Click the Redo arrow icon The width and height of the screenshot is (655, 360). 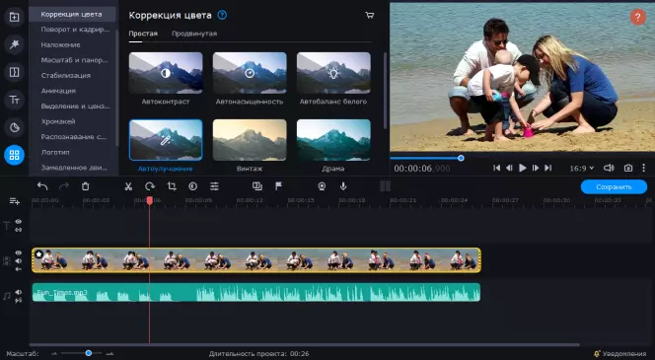coord(64,186)
